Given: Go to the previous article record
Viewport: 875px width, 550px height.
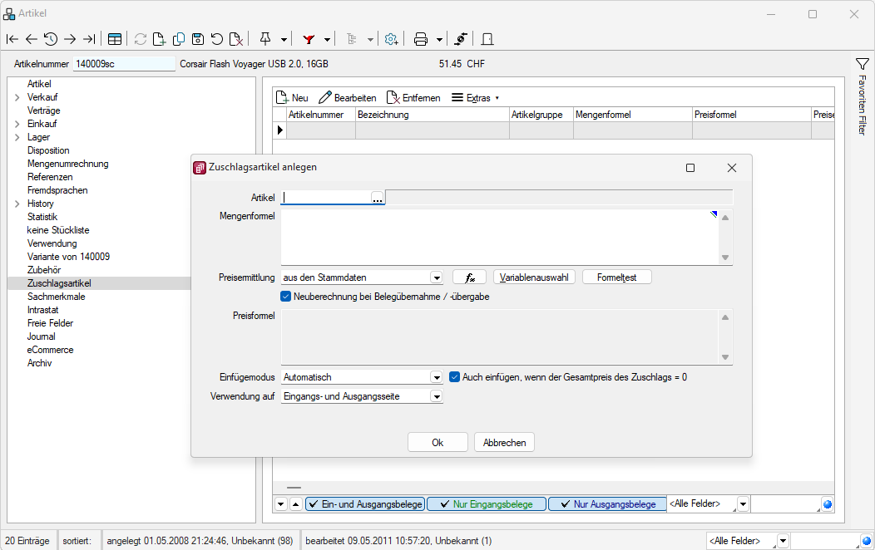Looking at the screenshot, I should point(32,39).
